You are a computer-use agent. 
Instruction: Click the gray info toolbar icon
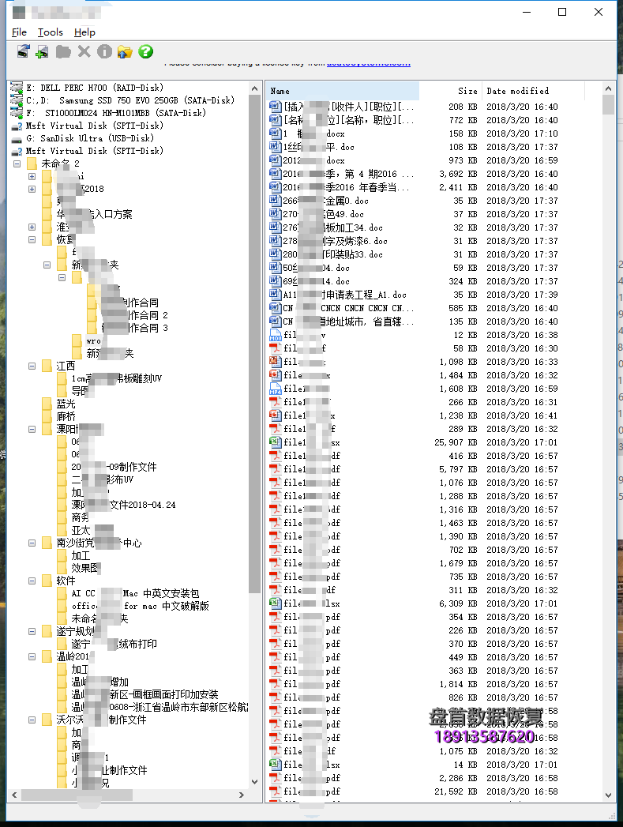104,51
